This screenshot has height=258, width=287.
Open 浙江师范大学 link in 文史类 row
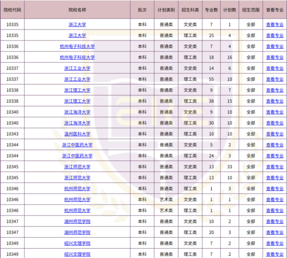(77, 167)
